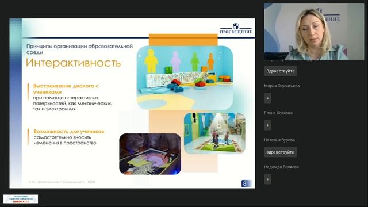Click the interactive floor photo with children
The width and height of the screenshot is (368, 207).
(x=214, y=133)
